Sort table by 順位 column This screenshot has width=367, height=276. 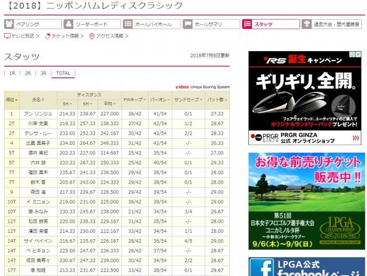click(x=11, y=100)
